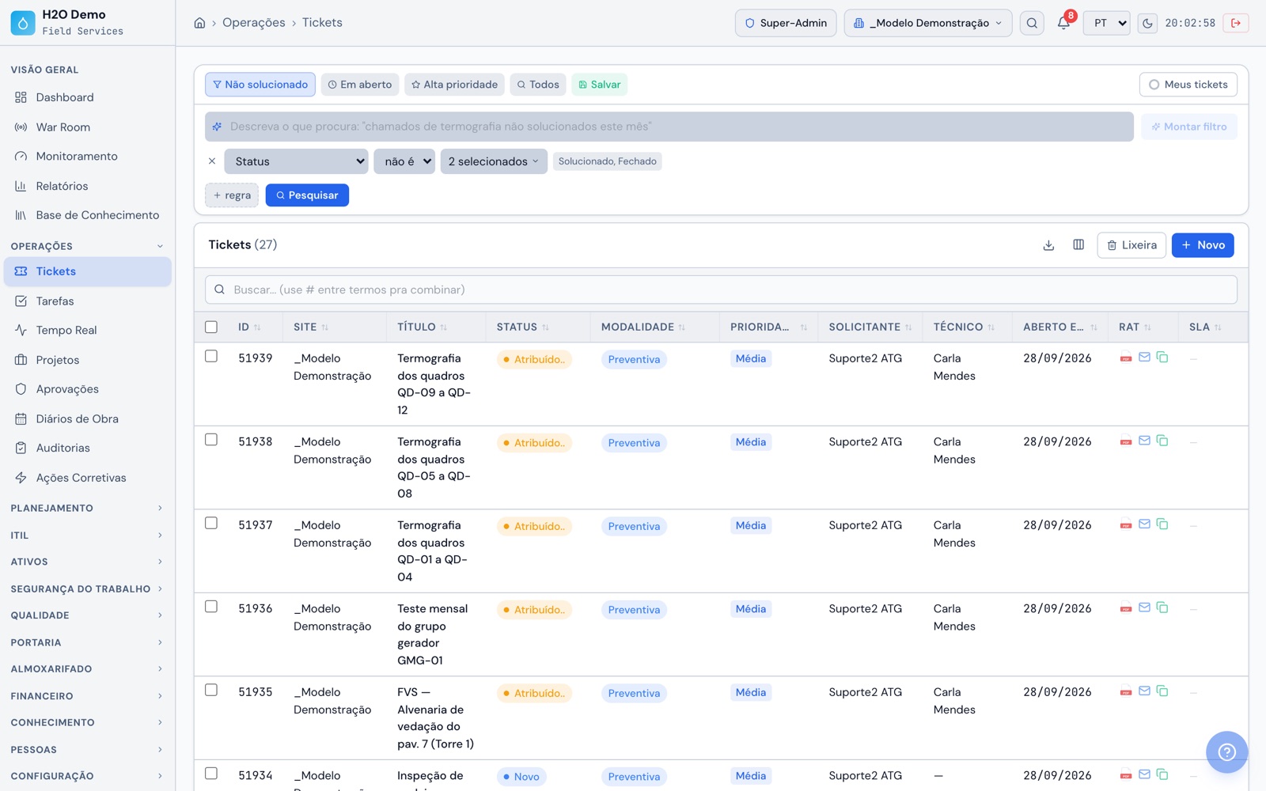Select the 'Em aberto' filter tab
This screenshot has width=1266, height=791.
pyautogui.click(x=360, y=85)
